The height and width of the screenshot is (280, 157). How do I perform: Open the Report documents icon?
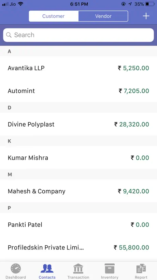pos(141,269)
